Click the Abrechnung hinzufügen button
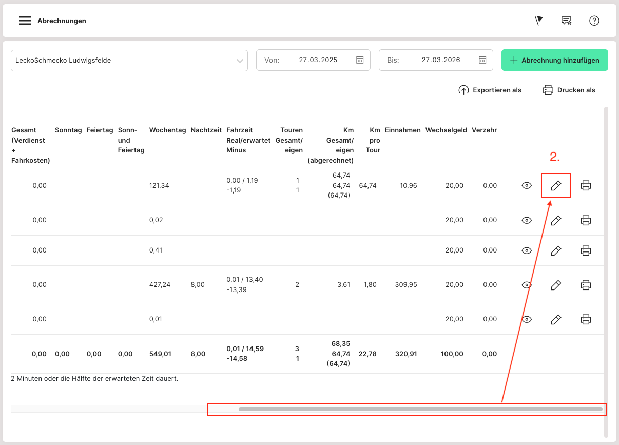Image resolution: width=619 pixels, height=445 pixels. (x=554, y=60)
